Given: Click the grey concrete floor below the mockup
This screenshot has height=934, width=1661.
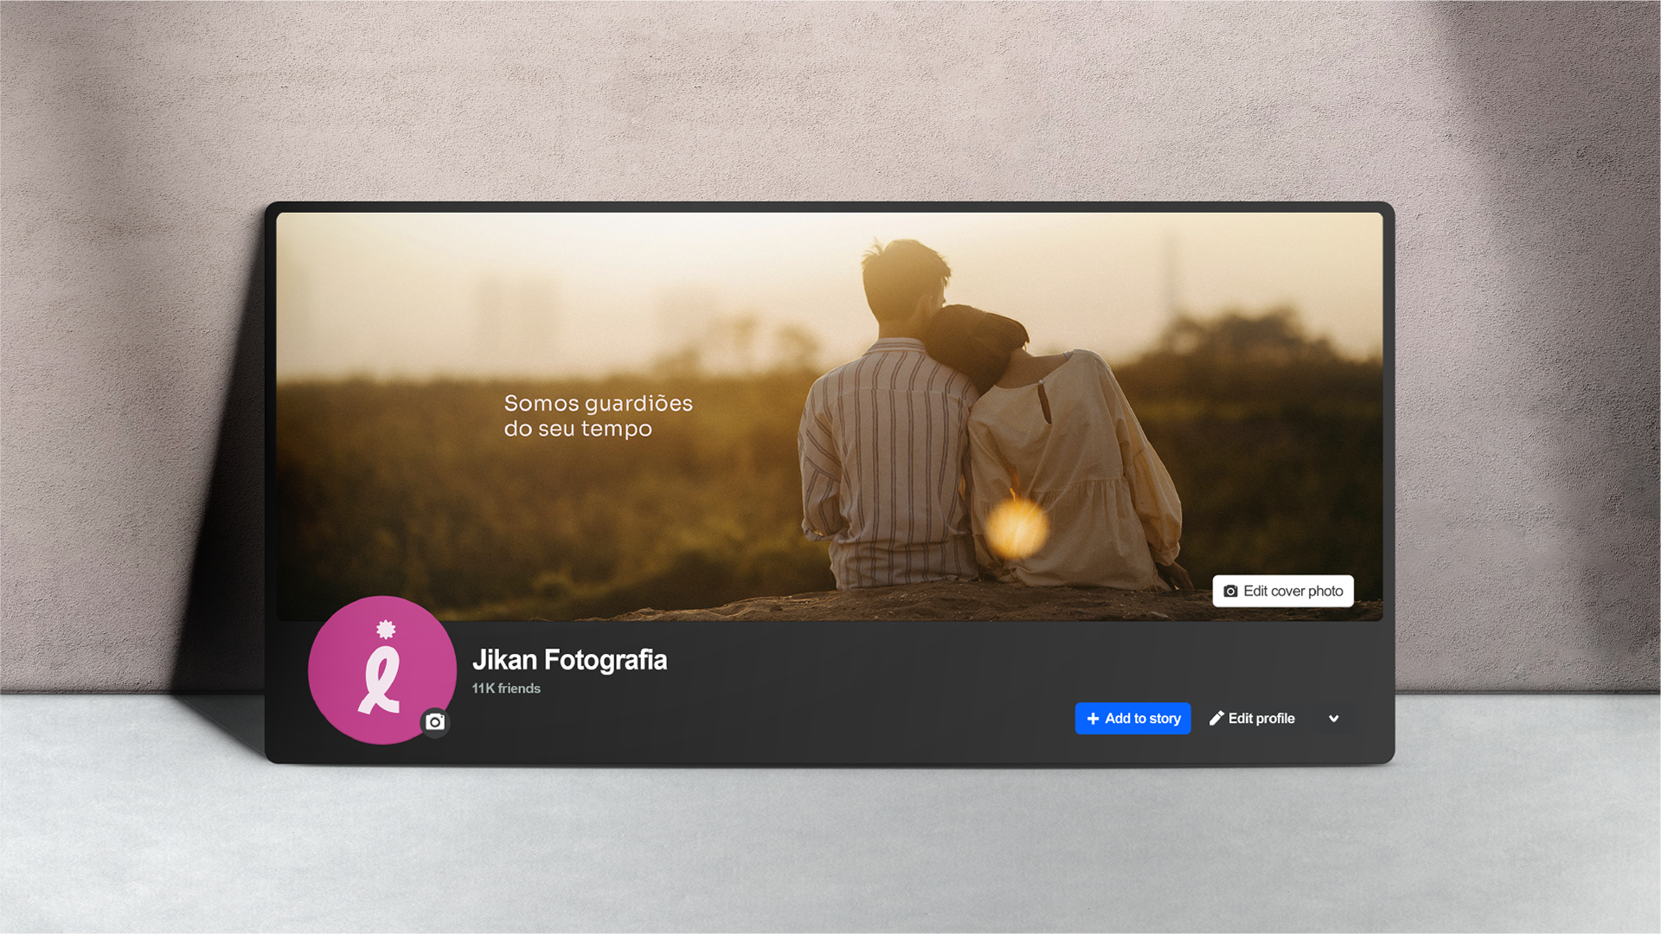Looking at the screenshot, I should pyautogui.click(x=830, y=848).
